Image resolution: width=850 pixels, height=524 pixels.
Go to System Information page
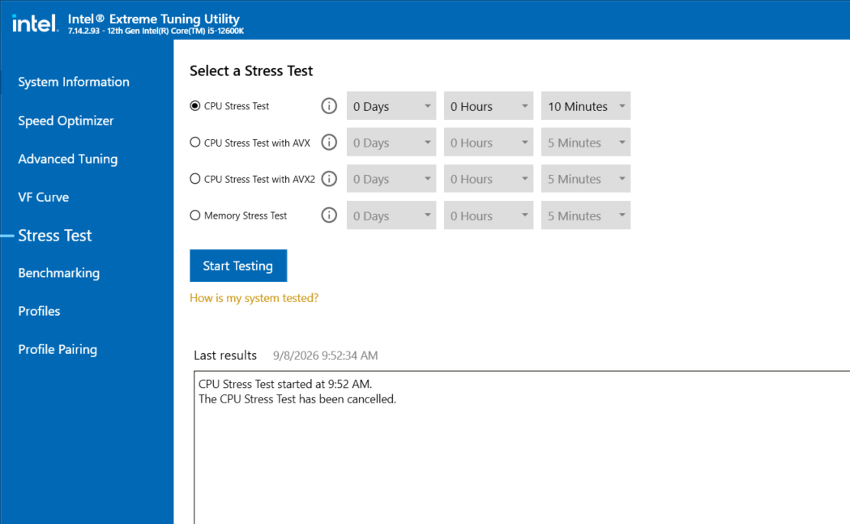(74, 82)
